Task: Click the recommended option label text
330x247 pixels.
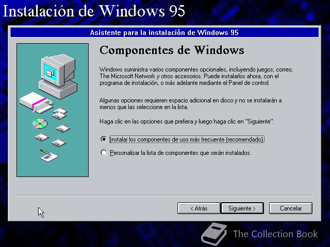Action: pyautogui.click(x=187, y=139)
